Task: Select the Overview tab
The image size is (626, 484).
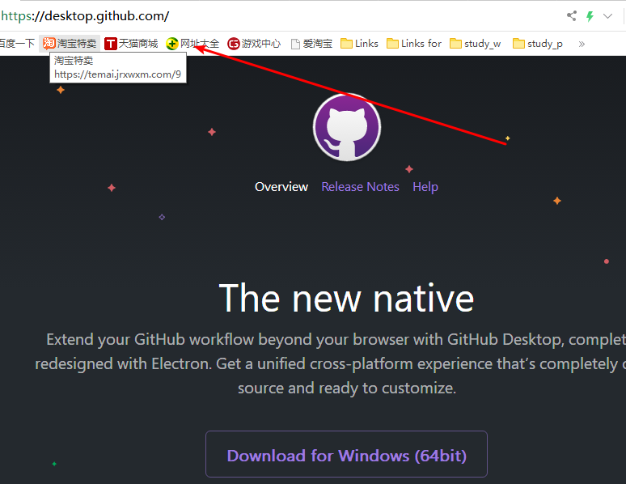Action: pyautogui.click(x=281, y=187)
